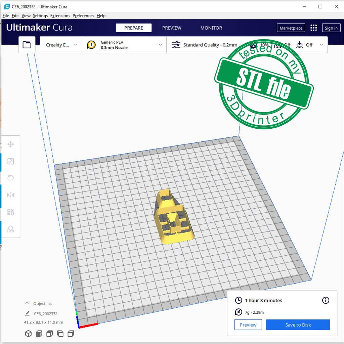The height and width of the screenshot is (344, 344).
Task: Select the Move tool in left toolbar
Action: pyautogui.click(x=10, y=144)
